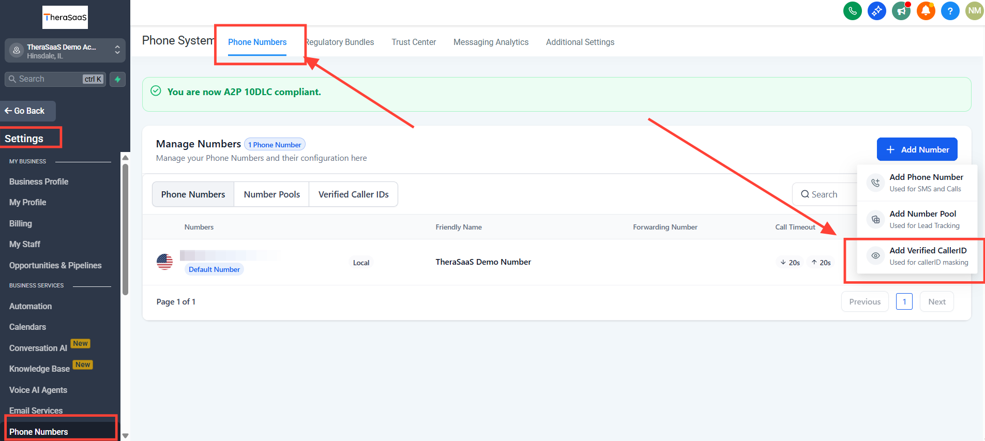Open the NM user avatar menu

(x=974, y=10)
